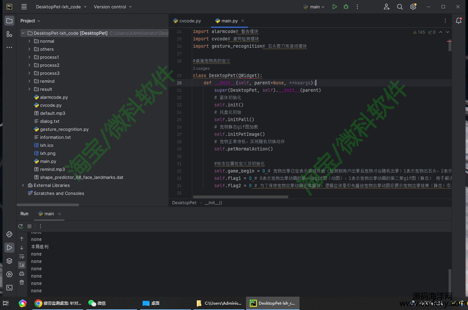
Task: Click the DesktopPet breadcrumb
Action: pos(184,203)
